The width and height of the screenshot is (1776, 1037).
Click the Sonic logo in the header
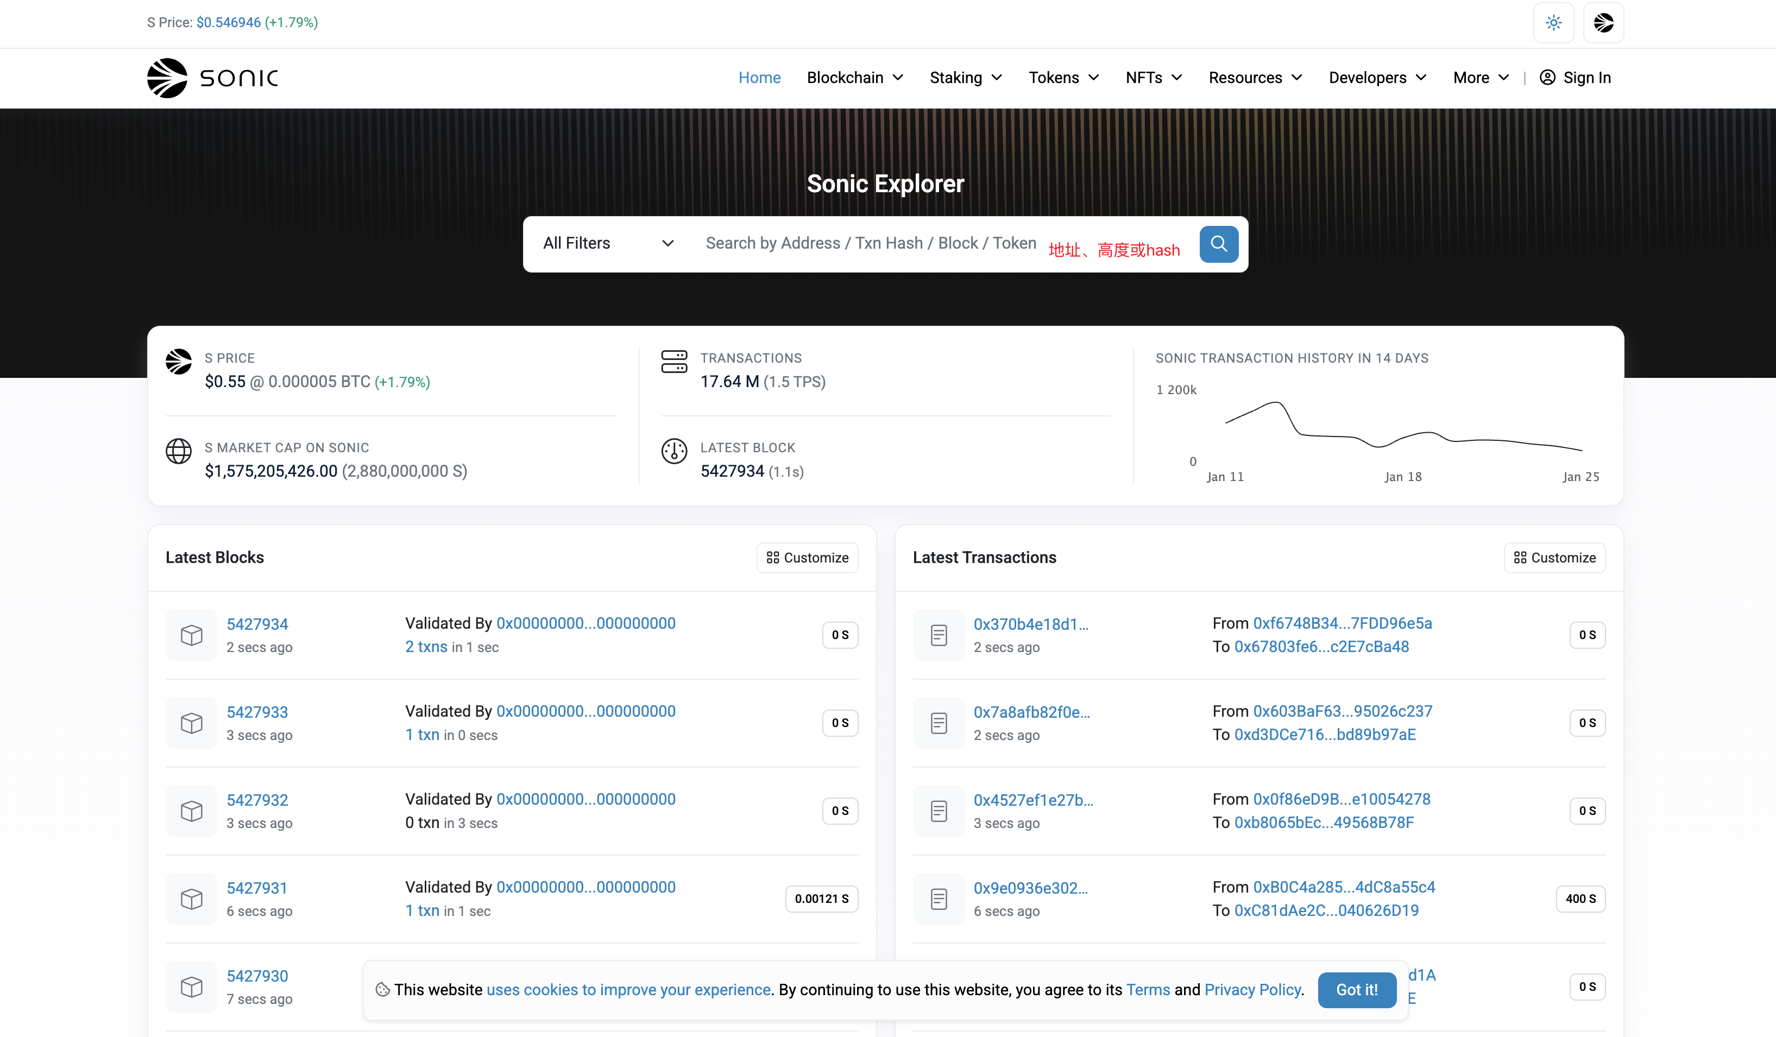[213, 78]
